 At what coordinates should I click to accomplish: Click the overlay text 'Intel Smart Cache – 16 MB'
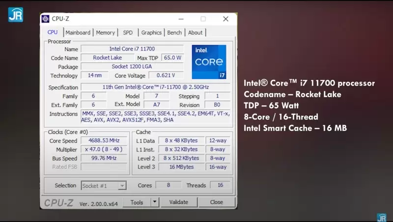pos(295,128)
